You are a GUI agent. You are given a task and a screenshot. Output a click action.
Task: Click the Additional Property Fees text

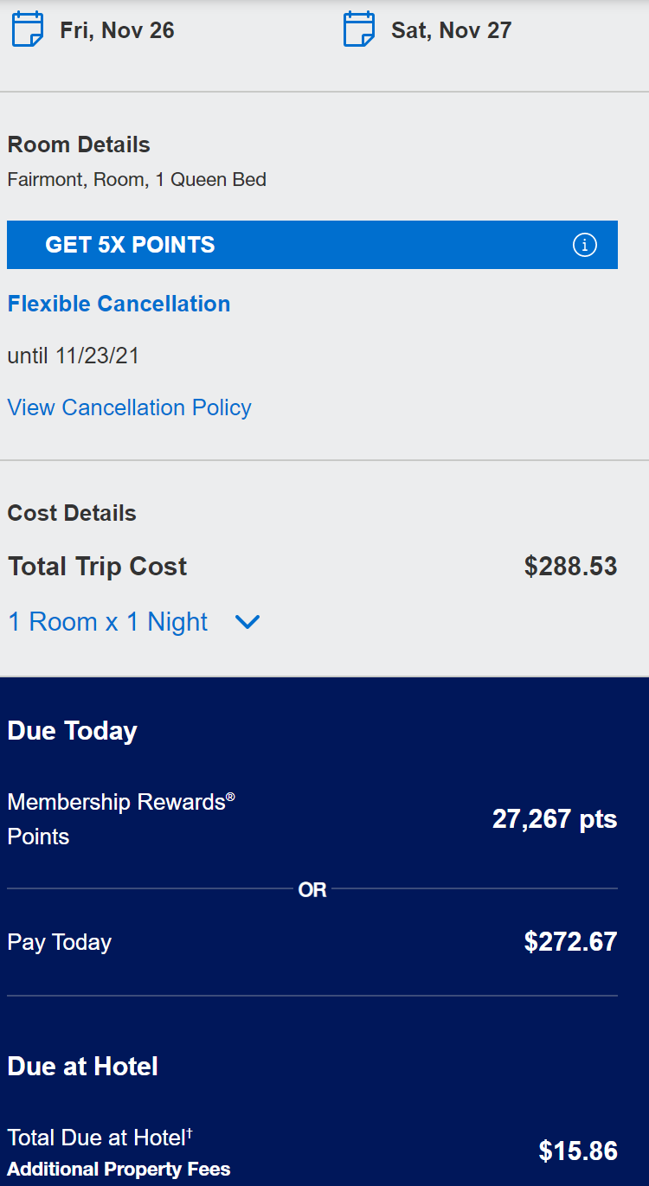(x=119, y=1170)
